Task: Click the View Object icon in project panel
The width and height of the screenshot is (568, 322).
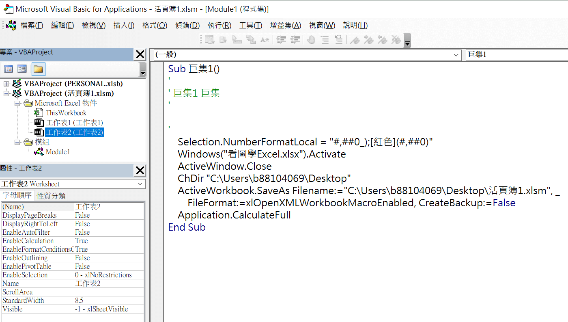Action: 22,69
